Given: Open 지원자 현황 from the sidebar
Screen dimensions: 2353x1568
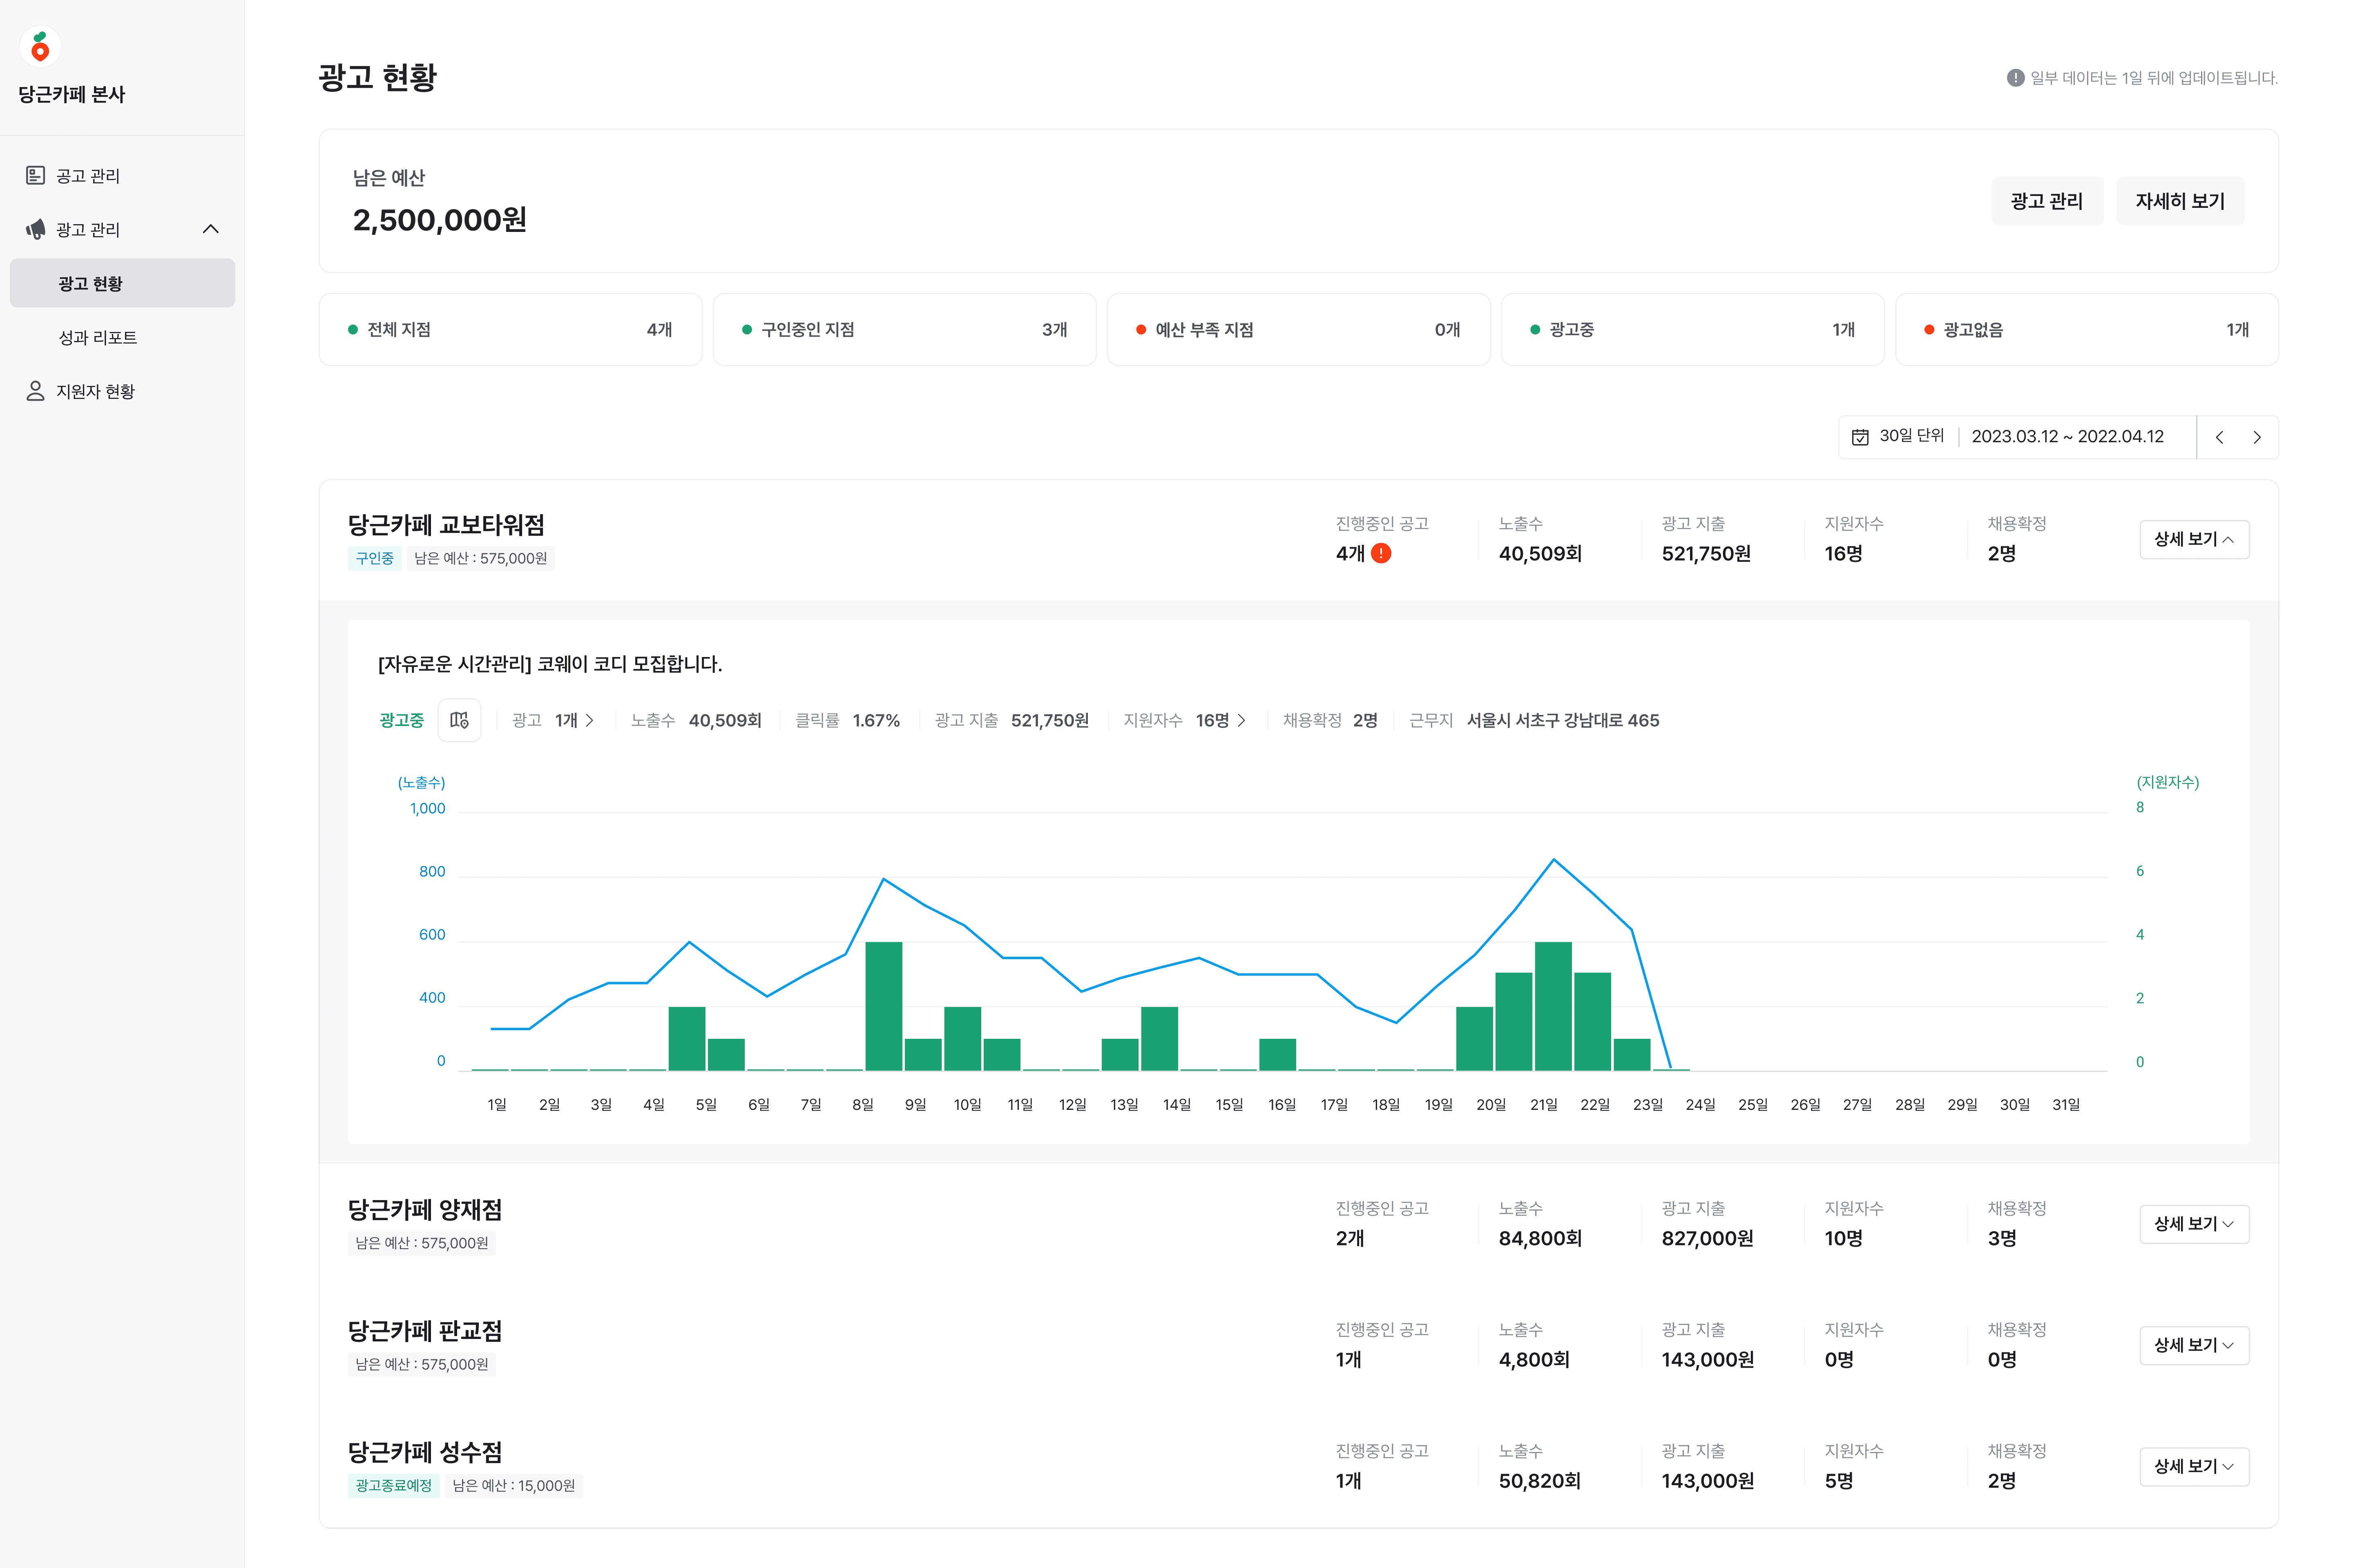Looking at the screenshot, I should pyautogui.click(x=95, y=391).
